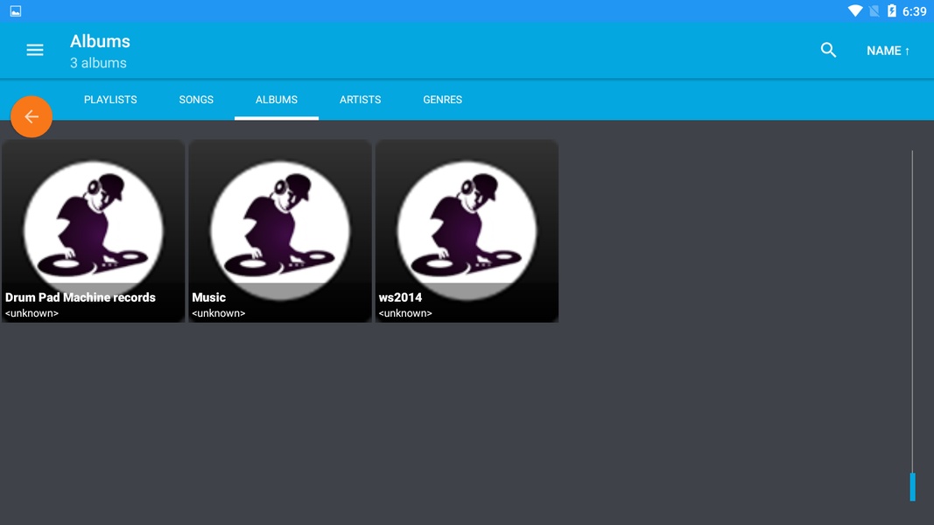The width and height of the screenshot is (934, 525).
Task: Click the battery charging icon
Action: pyautogui.click(x=892, y=10)
